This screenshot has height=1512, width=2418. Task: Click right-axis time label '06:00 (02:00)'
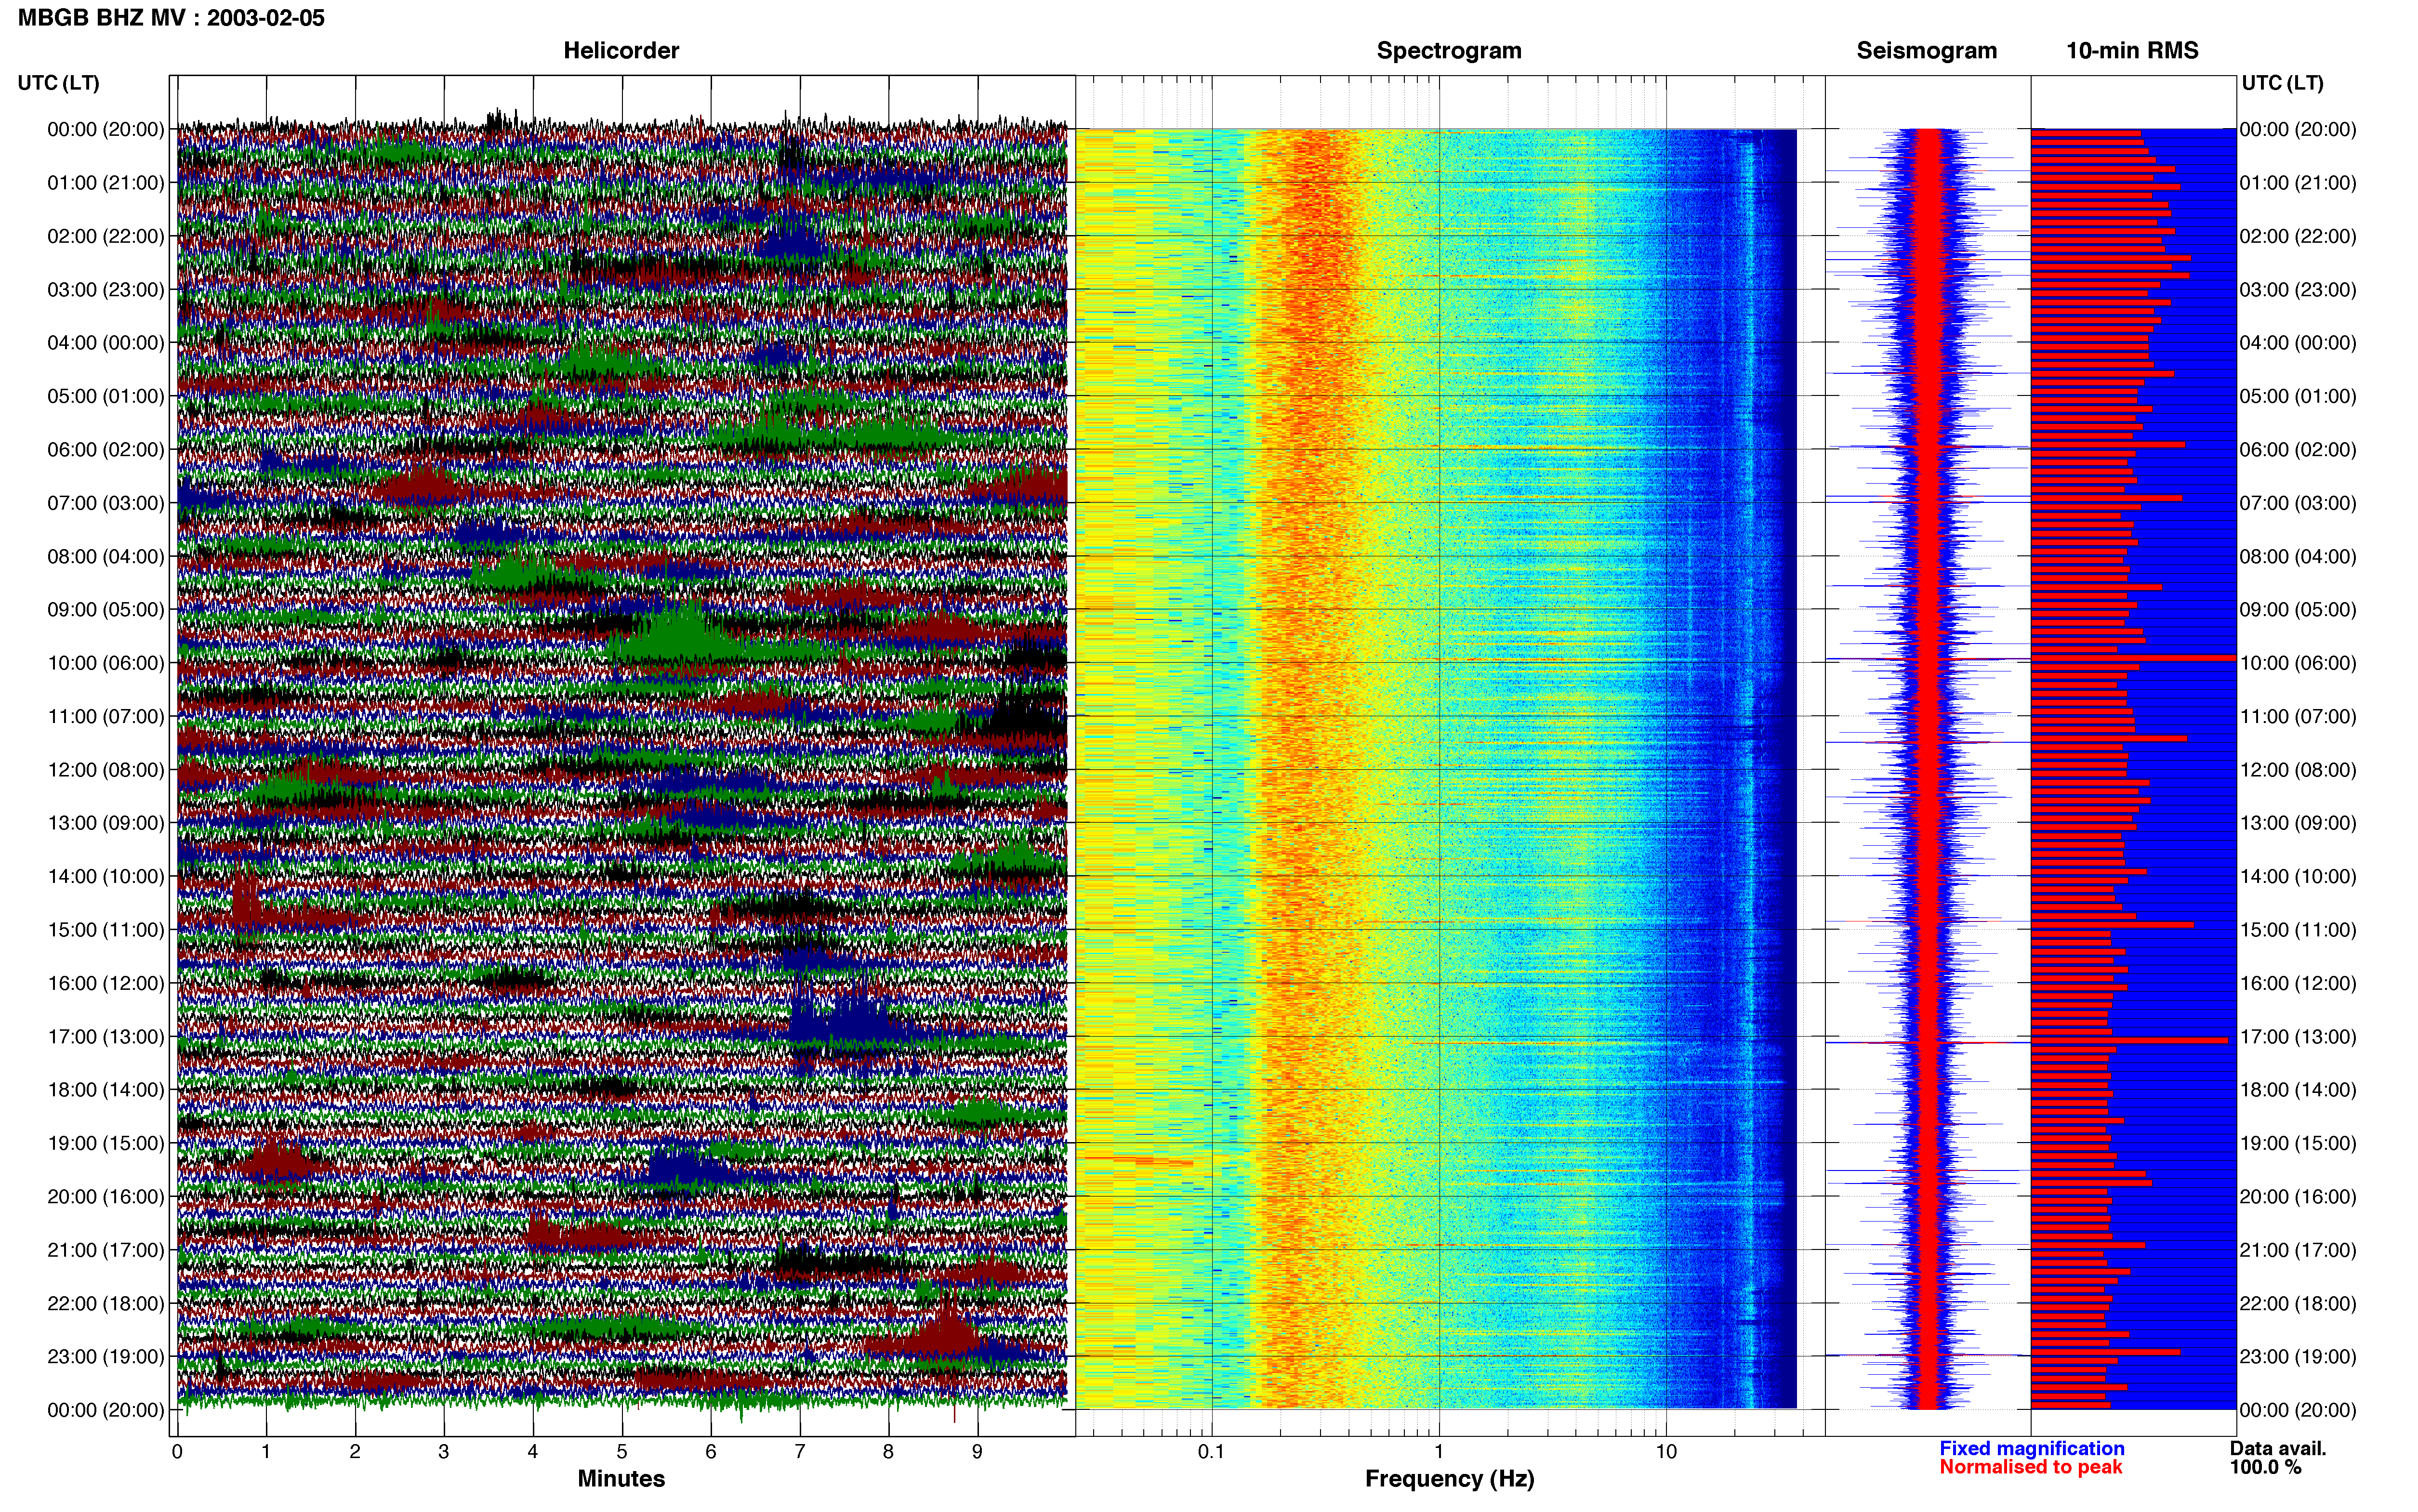[2298, 450]
